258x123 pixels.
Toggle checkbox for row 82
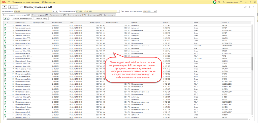click(5, 25)
